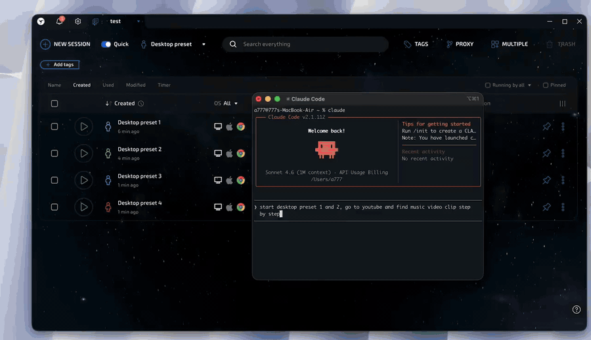Open column settings bars icon
The height and width of the screenshot is (340, 591).
coord(562,103)
